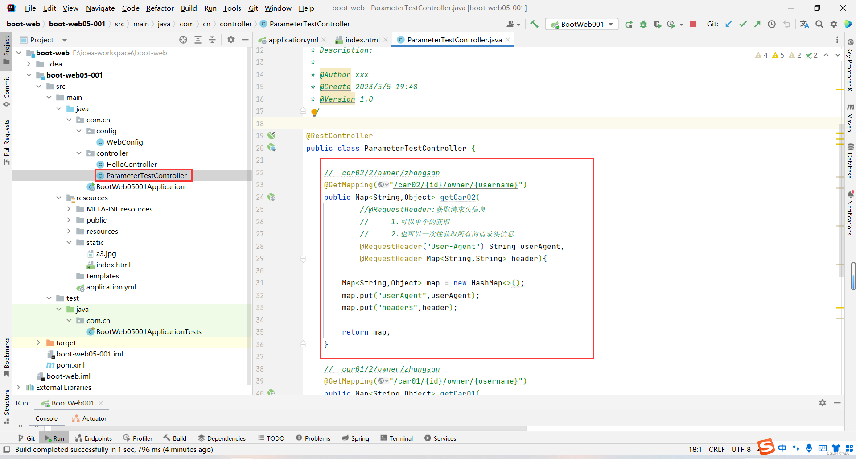Open Spring tool window
This screenshot has height=459, width=856.
tap(355, 438)
